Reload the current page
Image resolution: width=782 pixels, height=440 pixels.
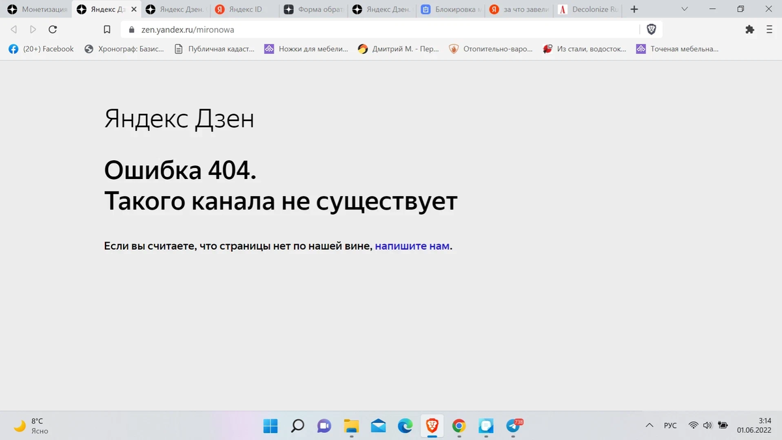[x=53, y=29]
